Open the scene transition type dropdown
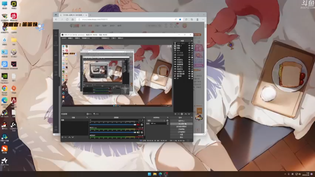Screen dimensions: 315x177 point(156,121)
